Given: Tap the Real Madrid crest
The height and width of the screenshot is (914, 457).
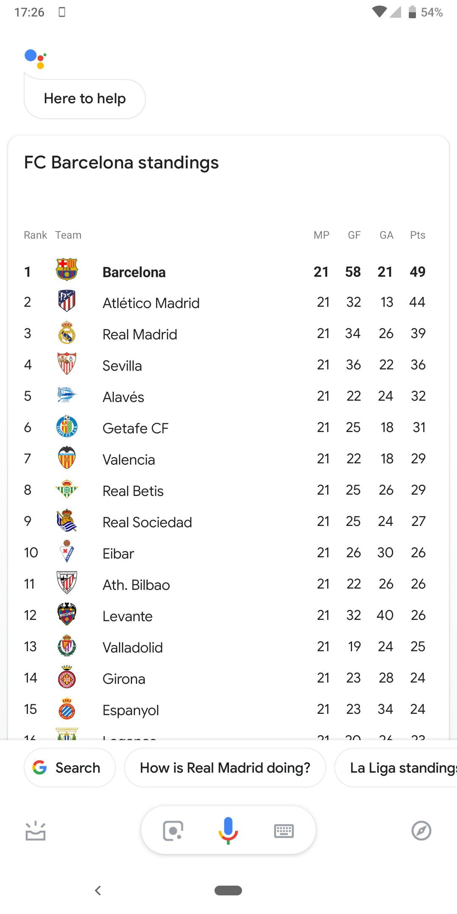Looking at the screenshot, I should coord(67,333).
